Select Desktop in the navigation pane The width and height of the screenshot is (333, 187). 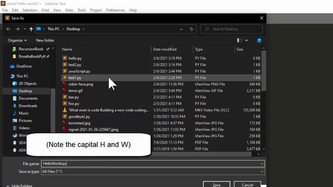pos(25,91)
